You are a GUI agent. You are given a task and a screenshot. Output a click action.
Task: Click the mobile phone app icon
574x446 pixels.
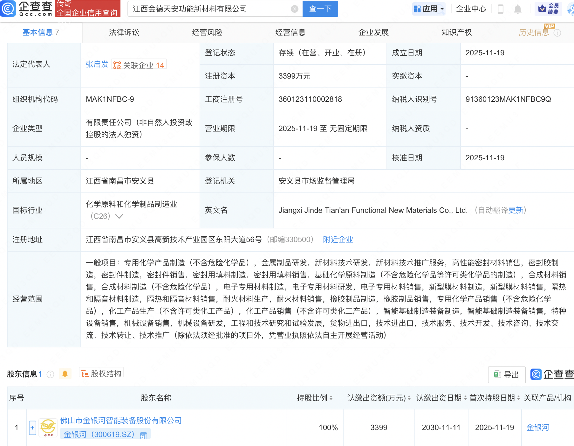[501, 9]
